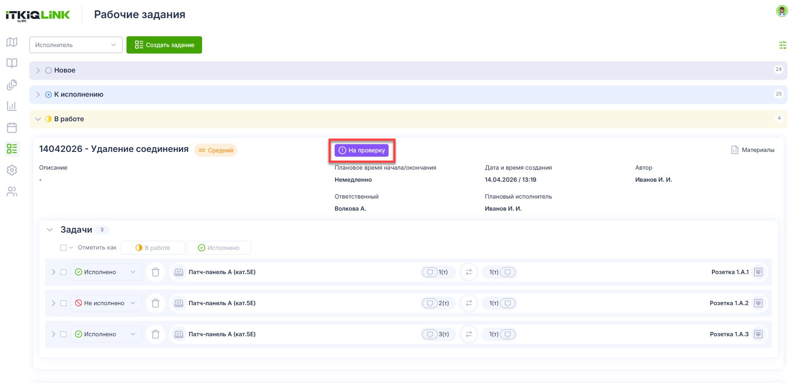791x385 pixels.
Task: Click the swap arrows icon in Розетка 1.A.1 row
Action: 468,272
